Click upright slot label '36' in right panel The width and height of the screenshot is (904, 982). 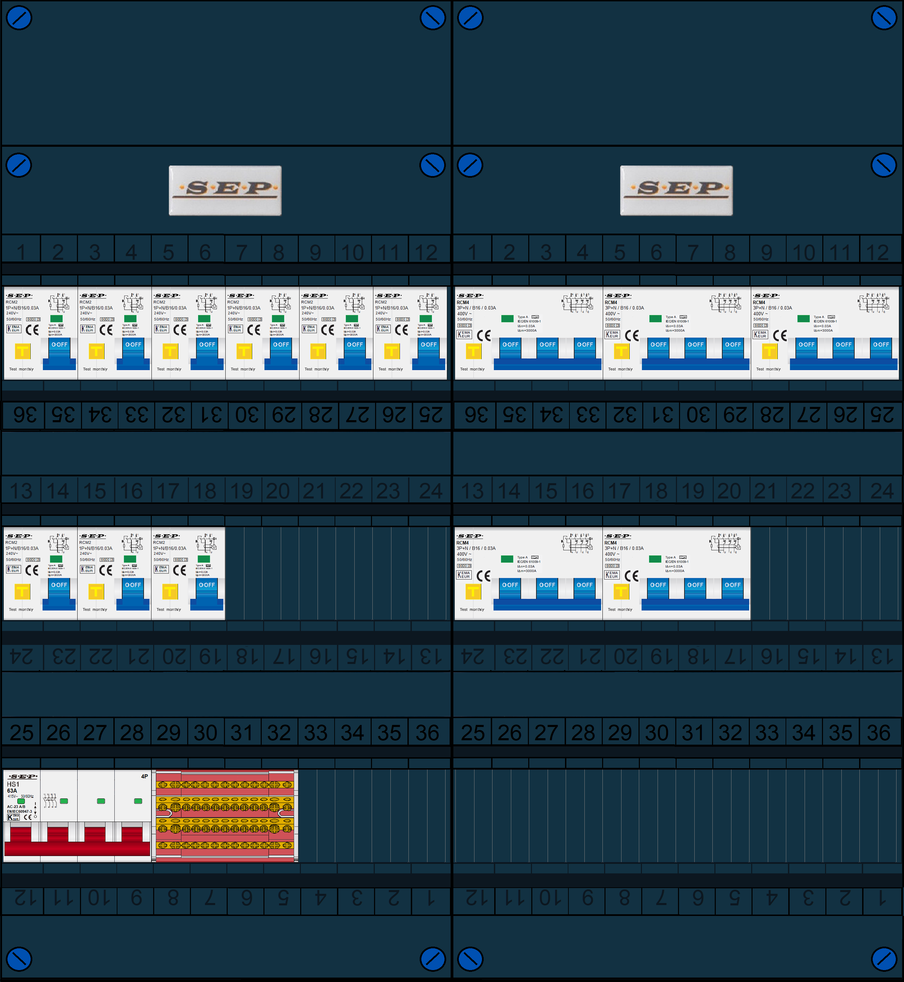coord(878,733)
